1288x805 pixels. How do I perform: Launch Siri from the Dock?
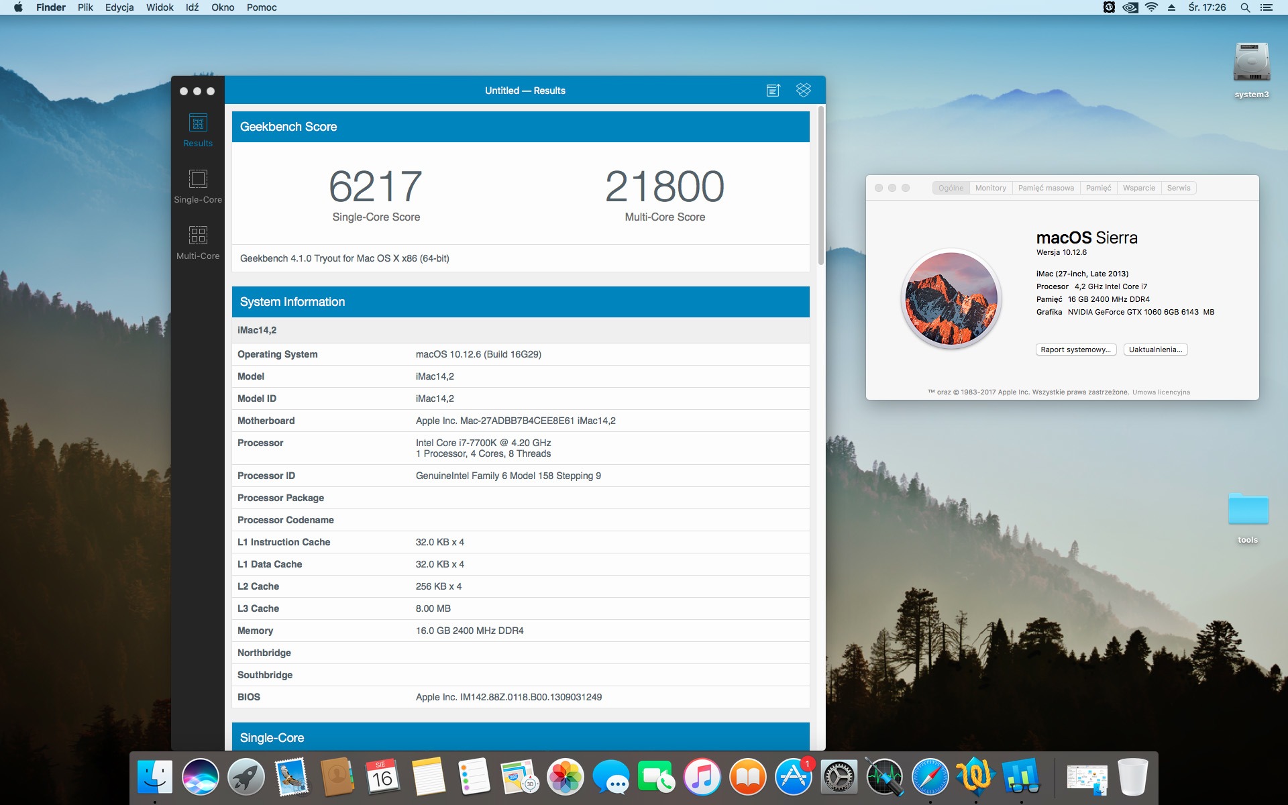(200, 777)
